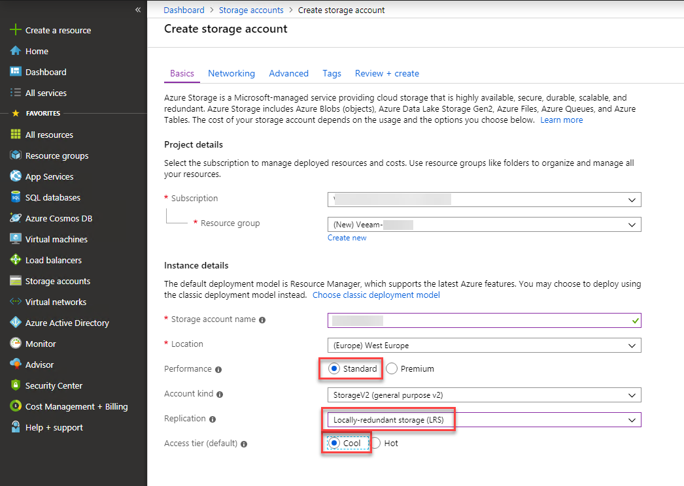Click the Virtual networks icon
Image resolution: width=684 pixels, height=486 pixels.
coord(15,302)
